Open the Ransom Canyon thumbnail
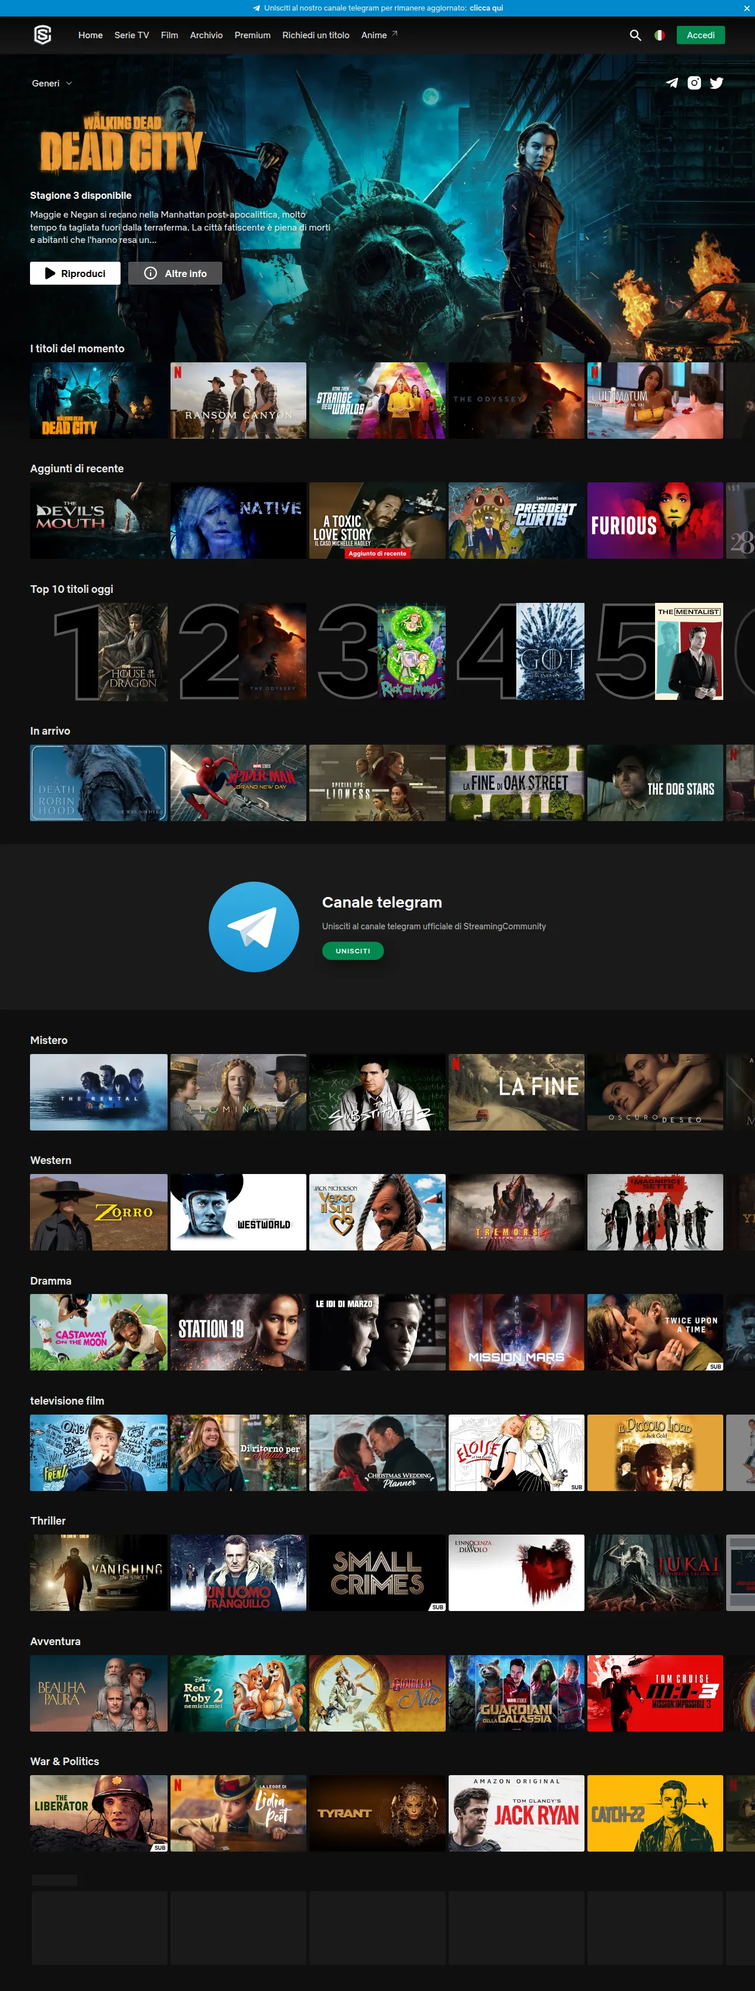Image resolution: width=755 pixels, height=1991 pixels. click(238, 401)
